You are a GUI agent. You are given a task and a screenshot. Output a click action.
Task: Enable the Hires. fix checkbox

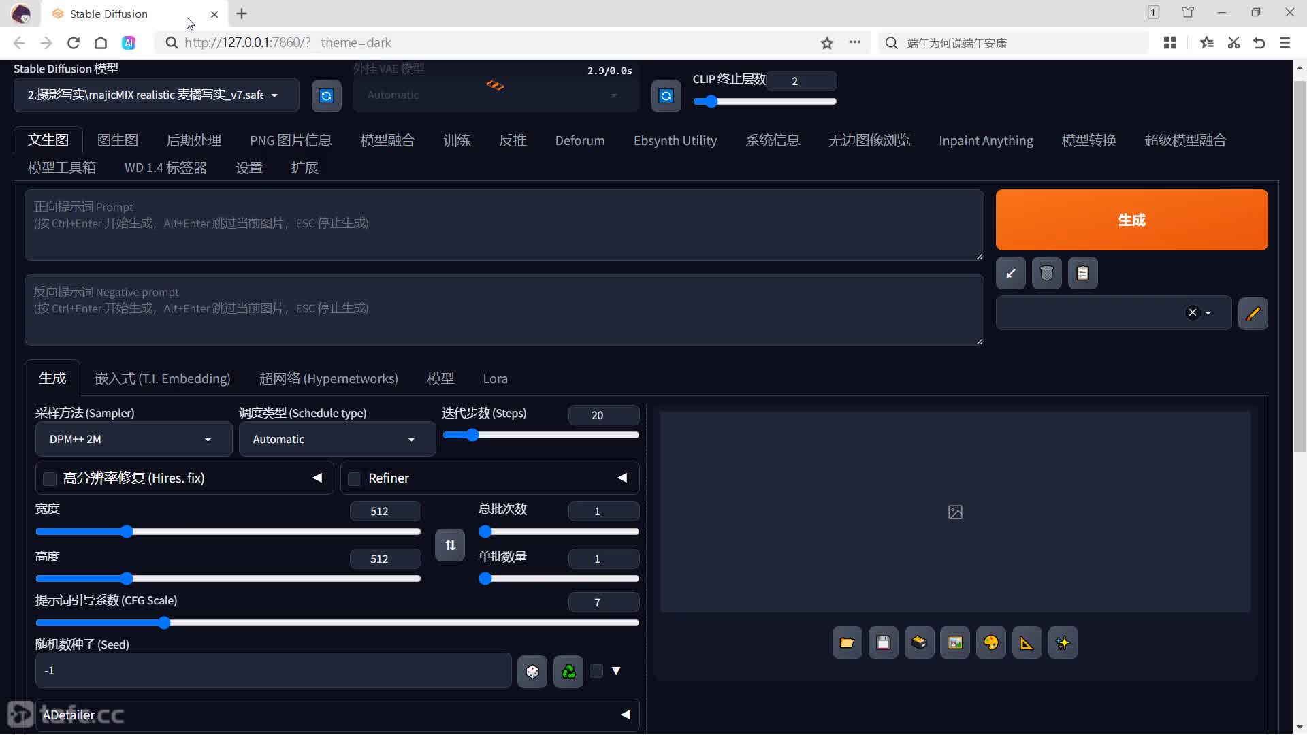[x=50, y=479]
